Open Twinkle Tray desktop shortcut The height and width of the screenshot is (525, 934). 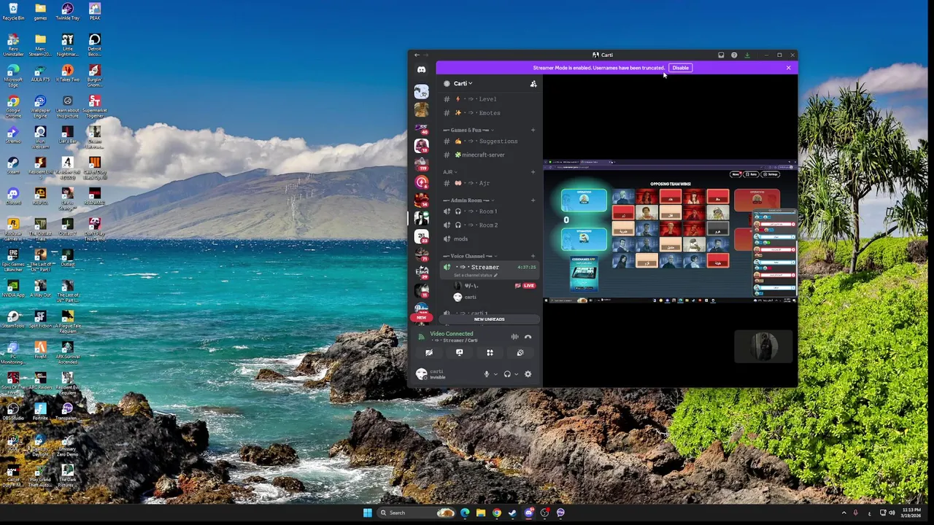[67, 12]
